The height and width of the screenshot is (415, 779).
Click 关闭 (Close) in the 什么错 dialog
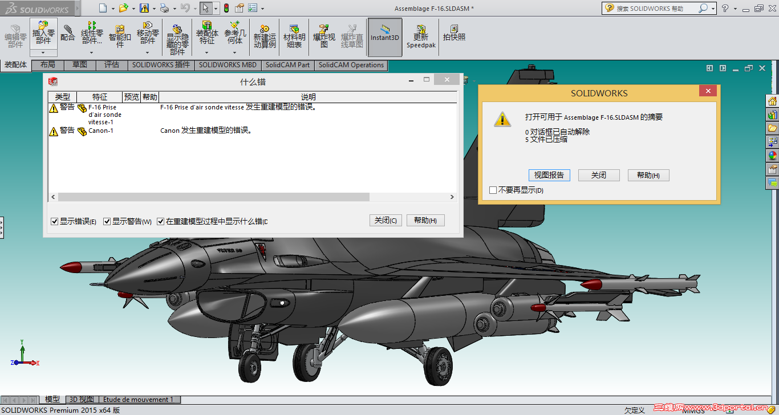click(x=386, y=220)
